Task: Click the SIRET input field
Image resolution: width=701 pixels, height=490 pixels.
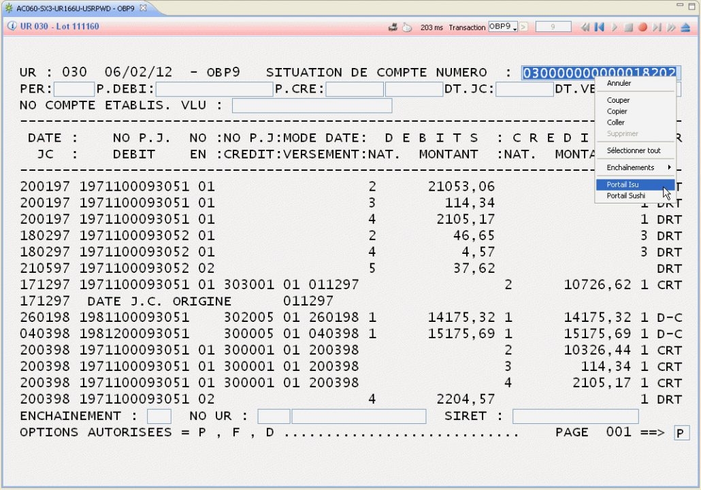Action: pos(575,416)
